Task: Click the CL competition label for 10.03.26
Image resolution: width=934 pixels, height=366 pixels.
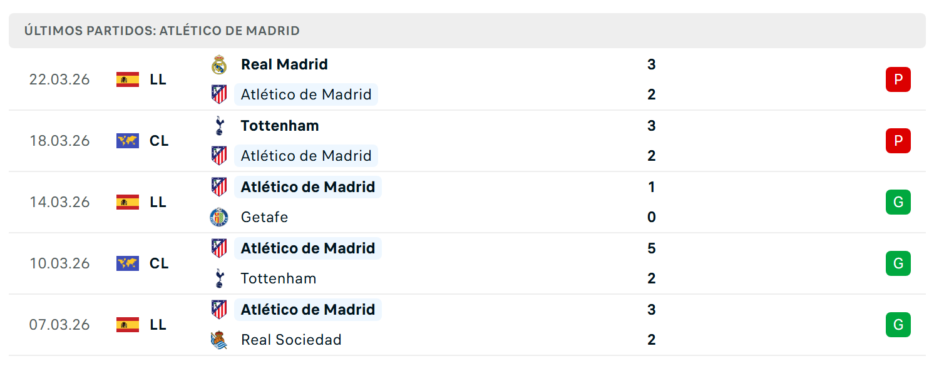Action: click(x=159, y=263)
